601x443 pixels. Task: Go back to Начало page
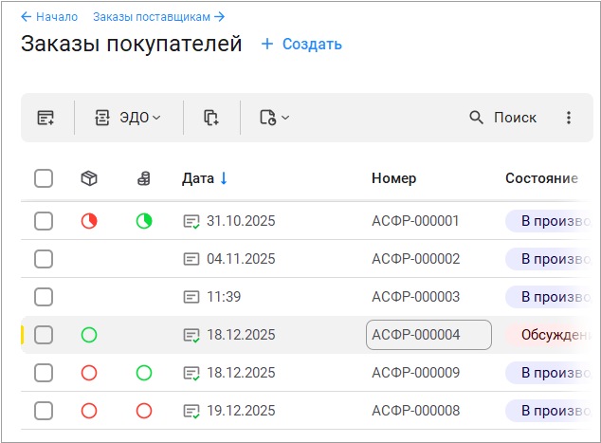(49, 17)
